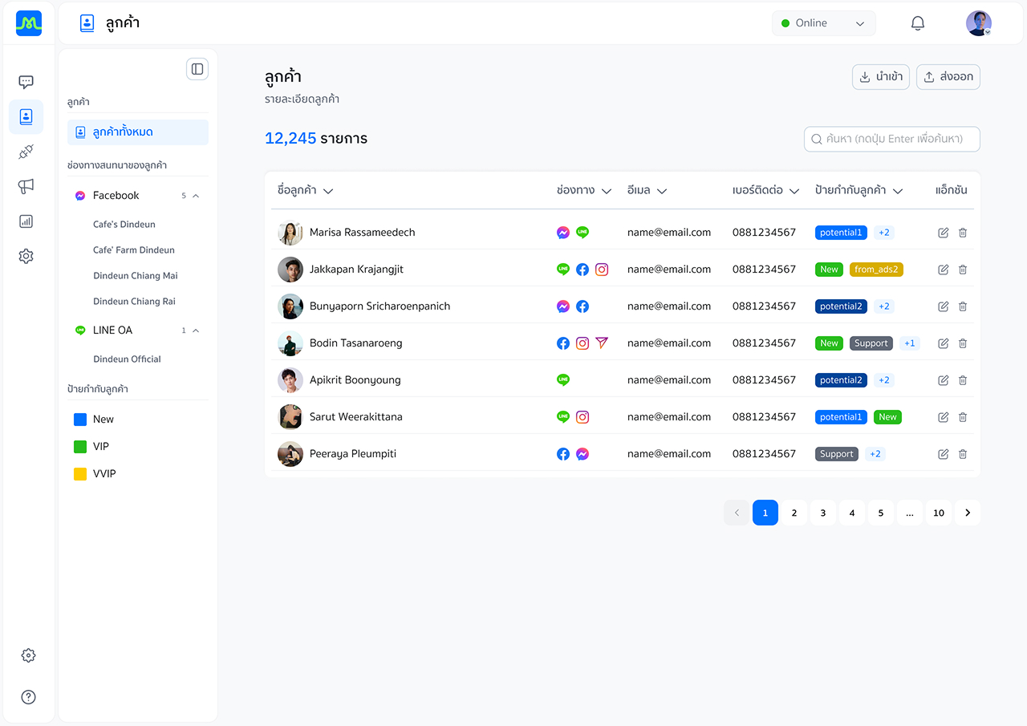Click the app logo at top left
This screenshot has width=1027, height=726.
[x=29, y=23]
